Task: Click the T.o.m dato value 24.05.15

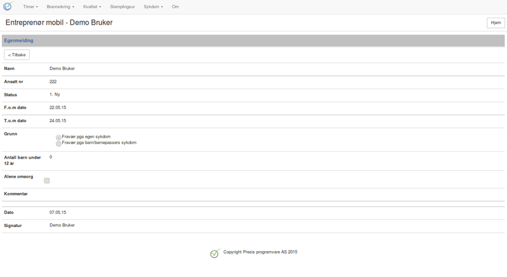Action: [58, 120]
